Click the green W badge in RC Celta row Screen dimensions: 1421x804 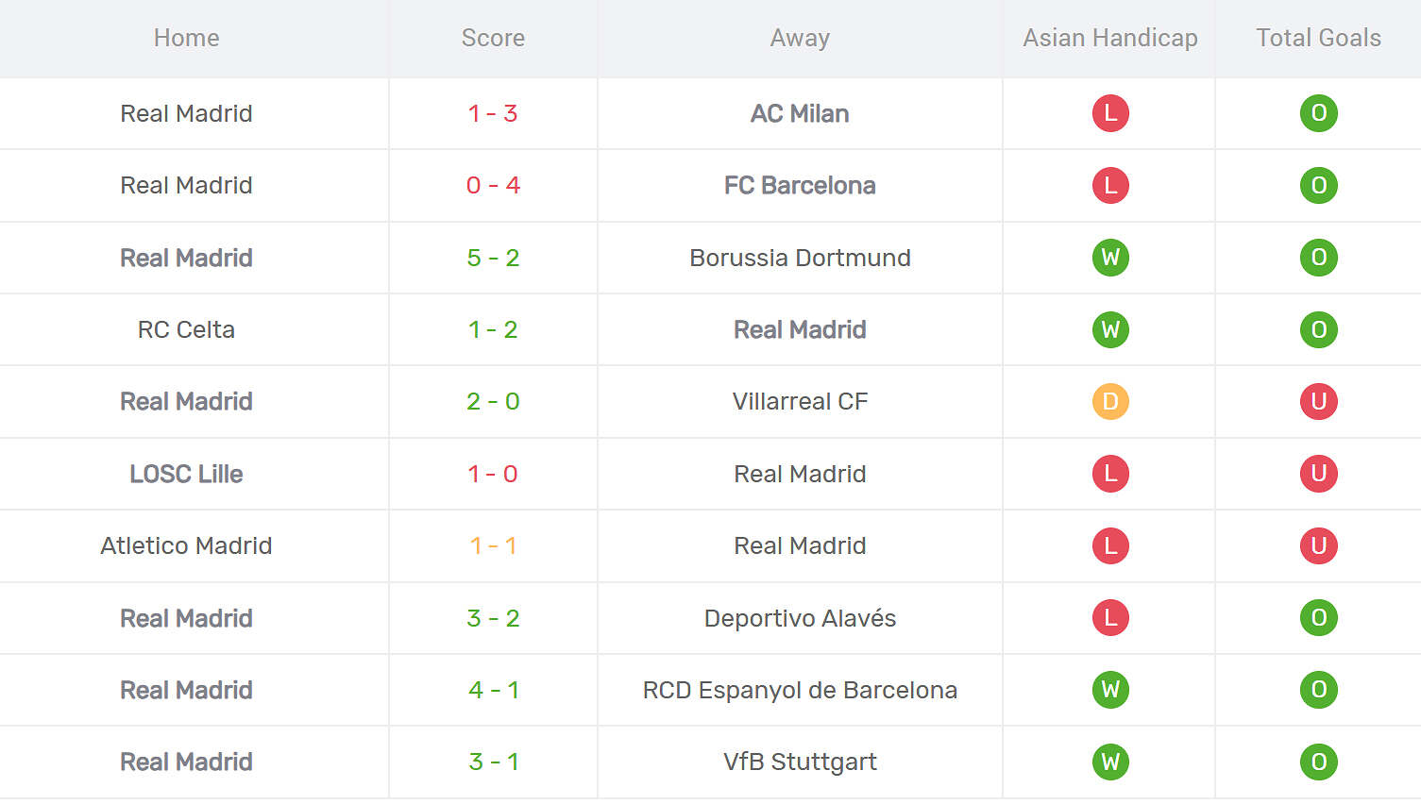[x=1110, y=329]
